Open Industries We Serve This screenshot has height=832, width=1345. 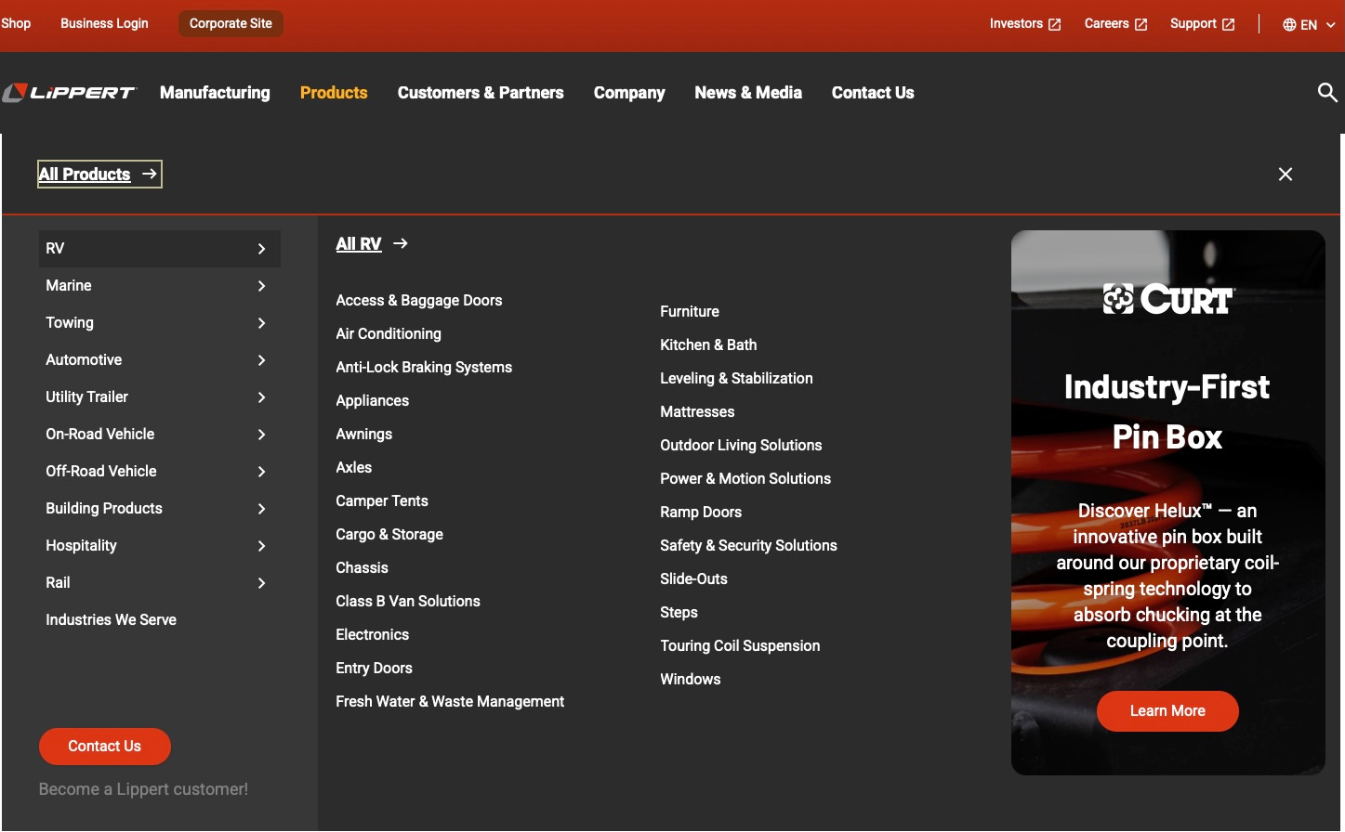(x=111, y=619)
